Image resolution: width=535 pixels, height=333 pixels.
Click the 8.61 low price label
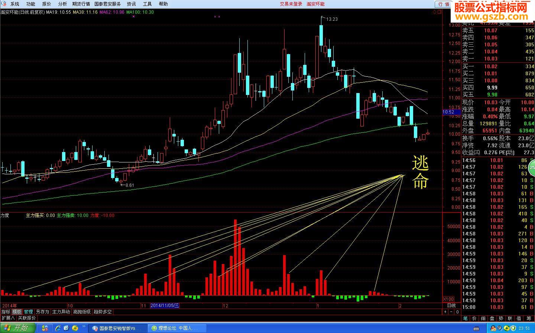coord(130,185)
